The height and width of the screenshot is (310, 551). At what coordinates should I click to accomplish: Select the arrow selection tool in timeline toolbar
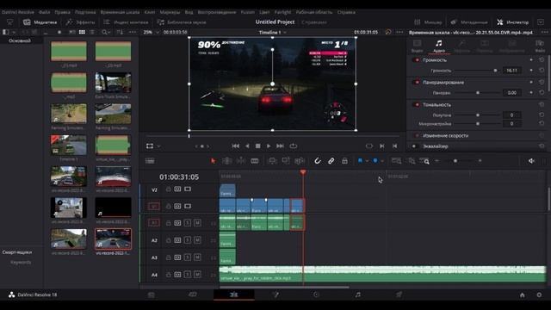point(213,161)
